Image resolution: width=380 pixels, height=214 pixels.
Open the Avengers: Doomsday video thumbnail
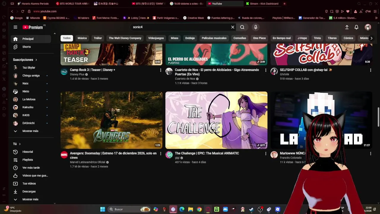point(111,120)
